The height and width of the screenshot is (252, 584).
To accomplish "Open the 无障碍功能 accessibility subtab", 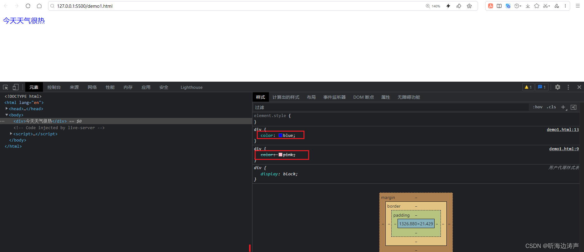I will (x=408, y=97).
